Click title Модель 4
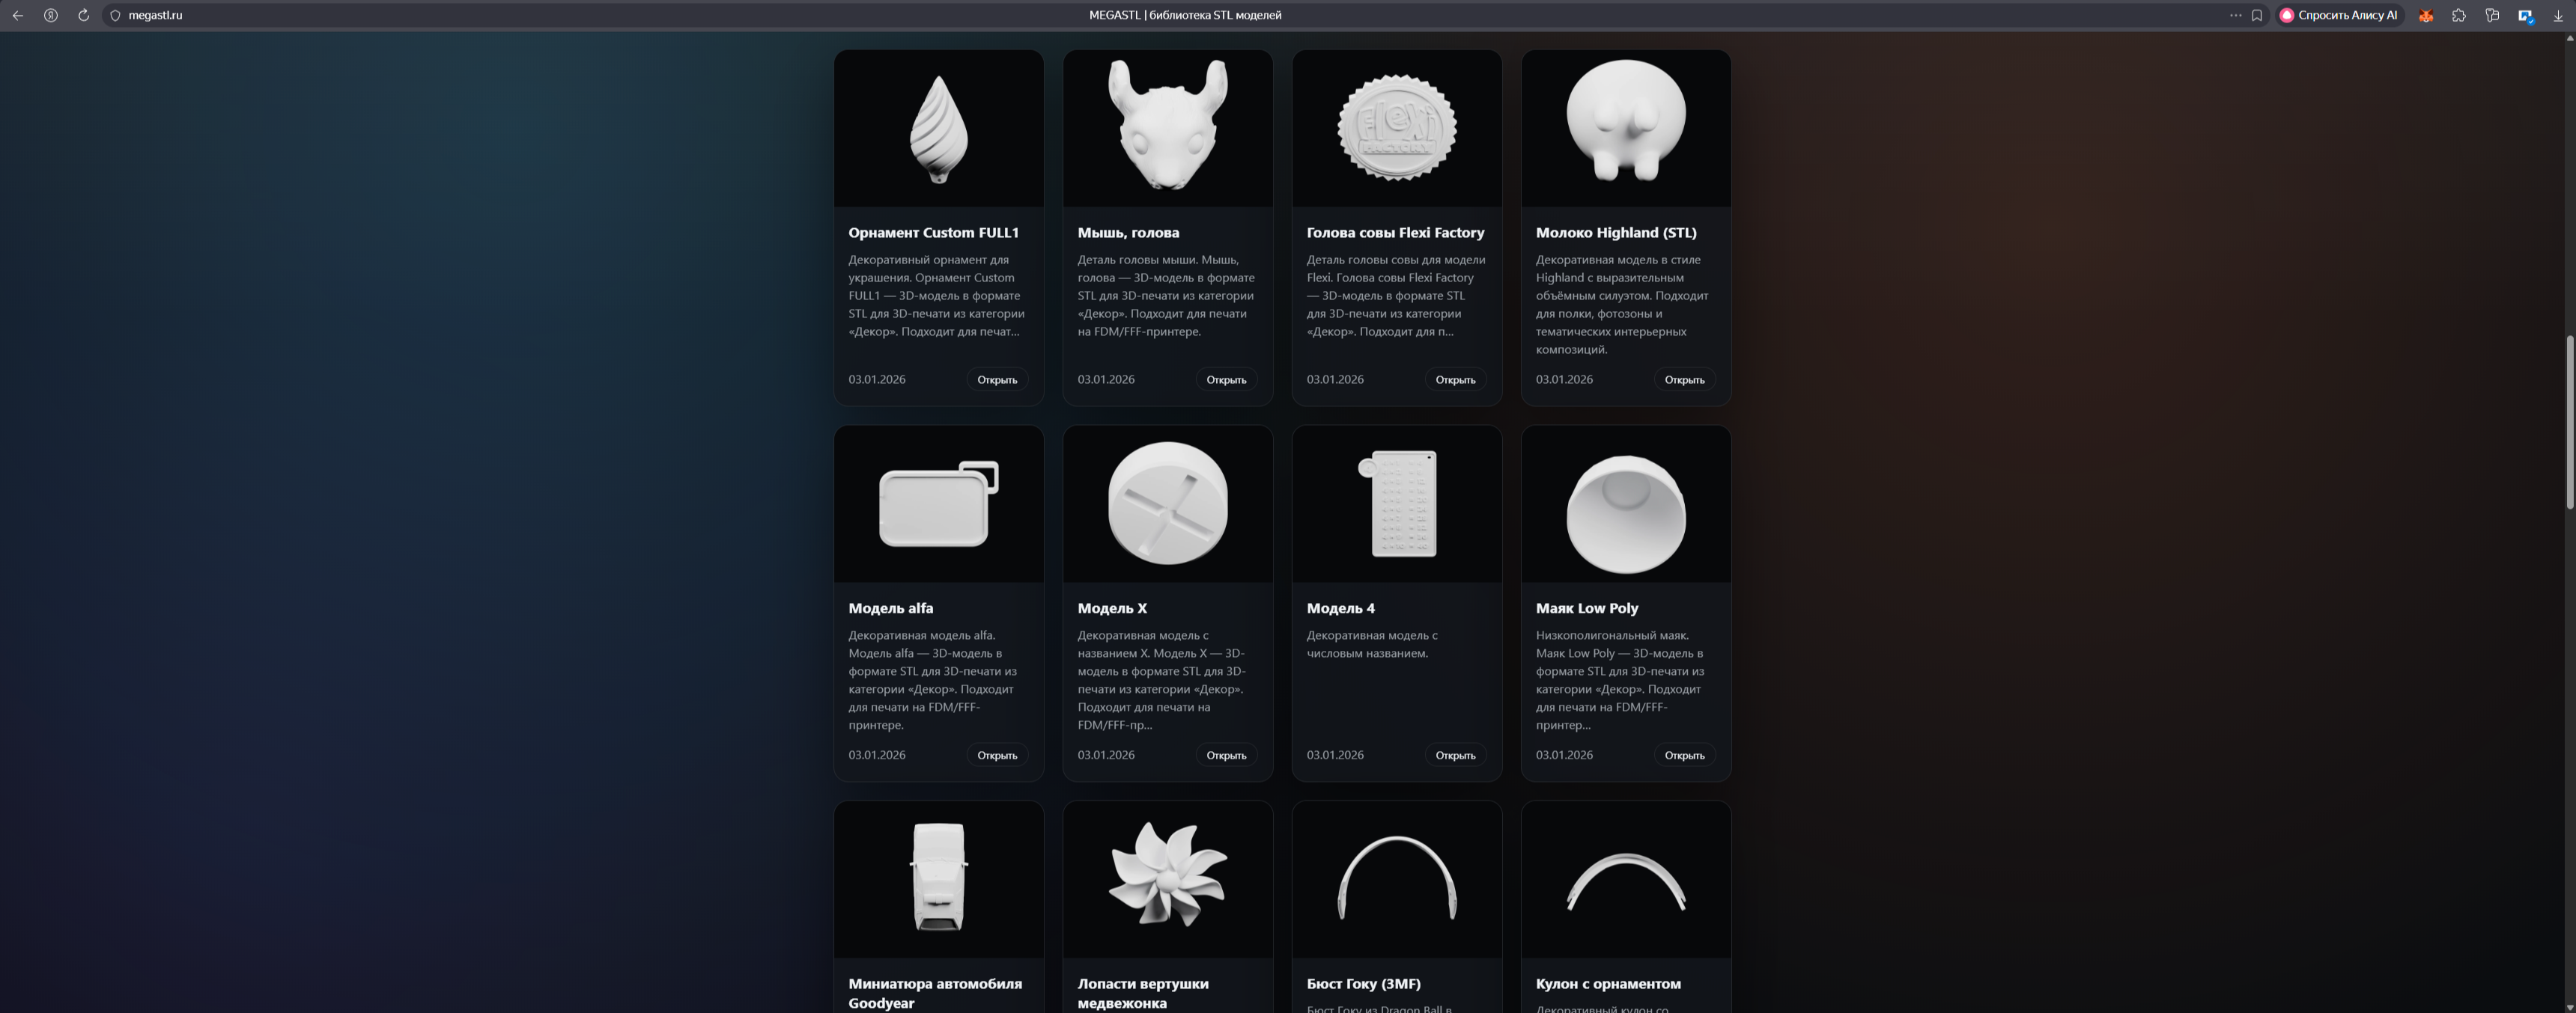This screenshot has width=2576, height=1013. coord(1340,608)
